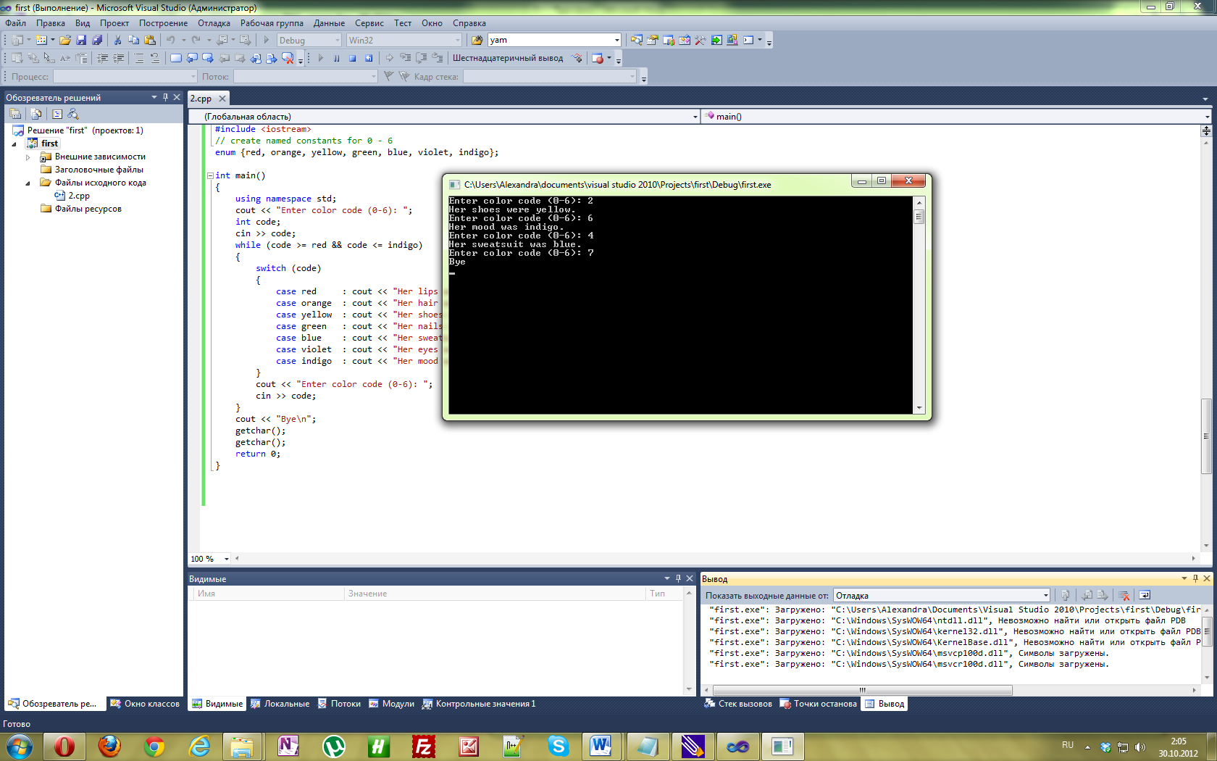The height and width of the screenshot is (761, 1217).
Task: Collapse the first project node
Action: coord(14,144)
